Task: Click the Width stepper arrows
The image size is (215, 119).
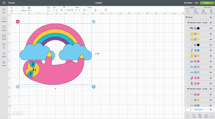Action: [62, 10]
